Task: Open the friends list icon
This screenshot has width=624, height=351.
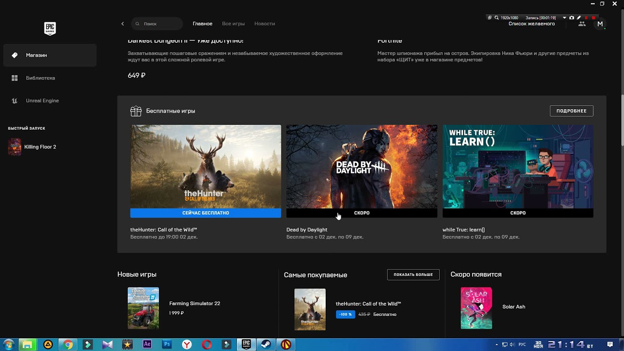Action: click(582, 23)
